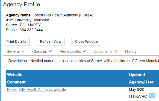Click the Website column header

coord(15,75)
